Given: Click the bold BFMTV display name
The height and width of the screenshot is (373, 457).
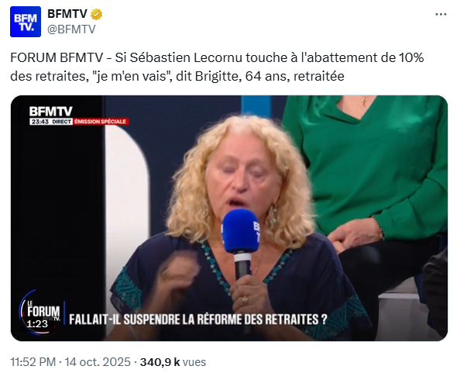Looking at the screenshot, I should [x=67, y=14].
